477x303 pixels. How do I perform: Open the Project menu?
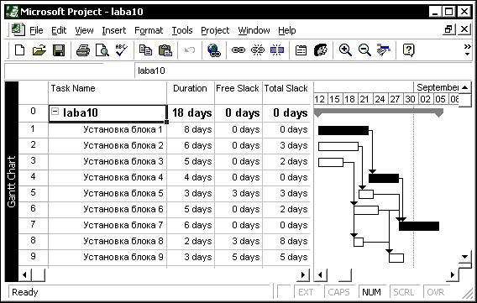[215, 30]
